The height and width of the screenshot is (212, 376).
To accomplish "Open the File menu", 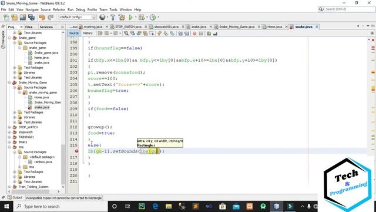I will (4, 9).
